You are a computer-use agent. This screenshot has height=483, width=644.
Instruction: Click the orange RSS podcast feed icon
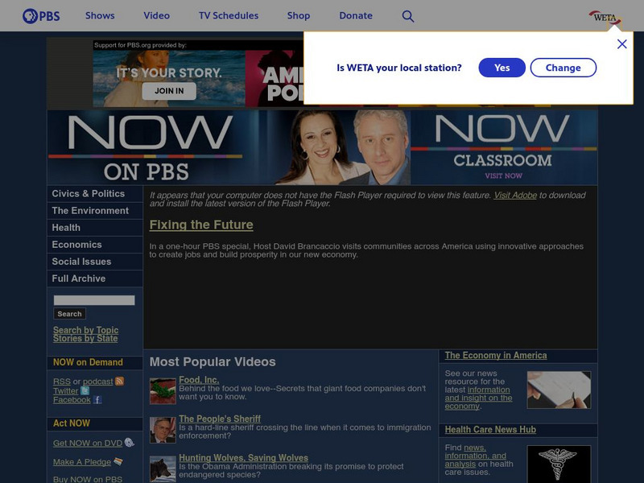point(121,382)
